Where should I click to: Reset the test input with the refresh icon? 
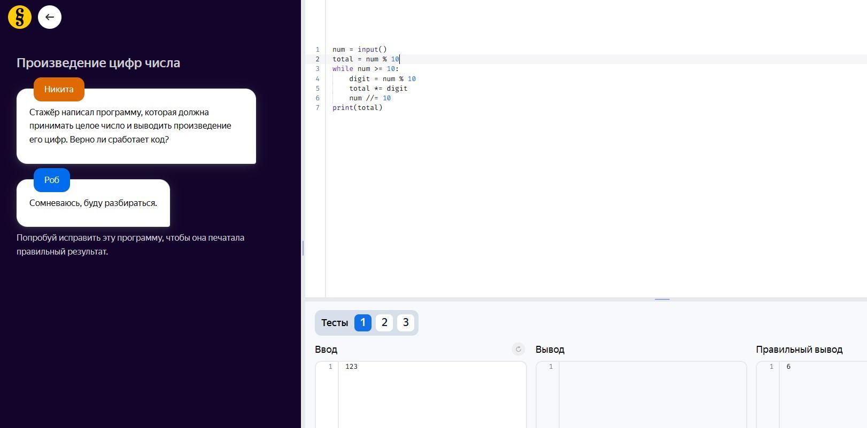(518, 349)
